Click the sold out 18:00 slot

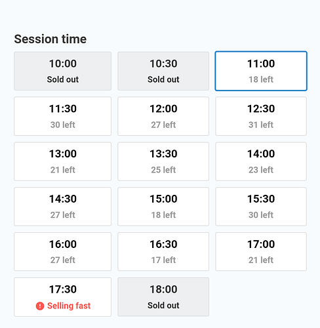(x=163, y=297)
